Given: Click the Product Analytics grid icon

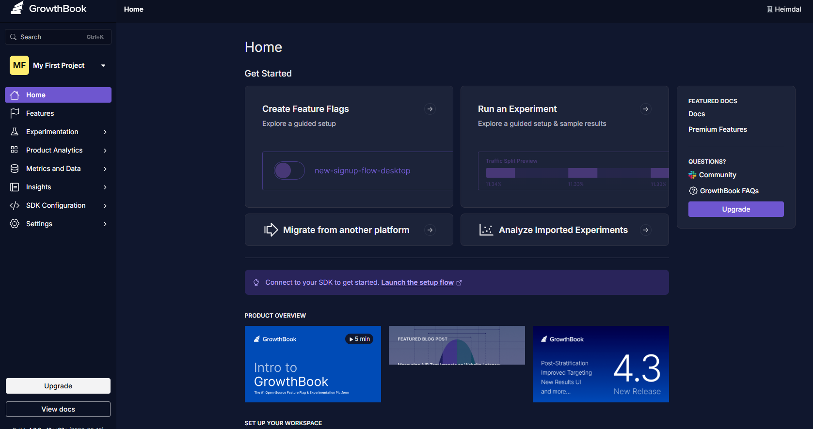Looking at the screenshot, I should [15, 150].
